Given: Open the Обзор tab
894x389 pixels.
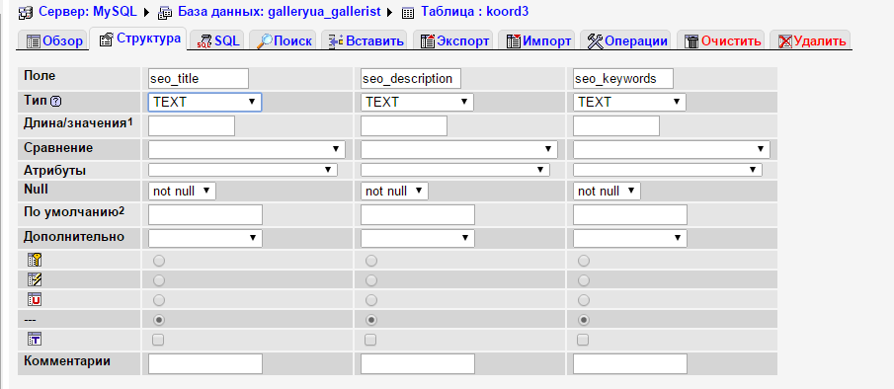Looking at the screenshot, I should point(54,40).
